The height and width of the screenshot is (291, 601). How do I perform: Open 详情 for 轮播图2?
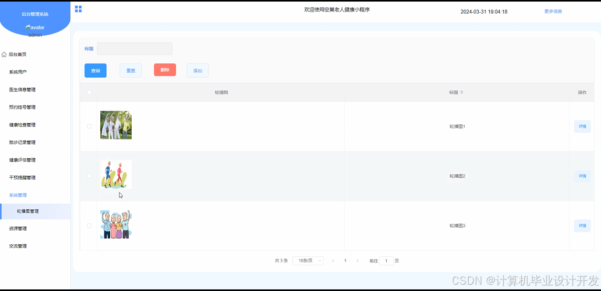[x=582, y=176]
